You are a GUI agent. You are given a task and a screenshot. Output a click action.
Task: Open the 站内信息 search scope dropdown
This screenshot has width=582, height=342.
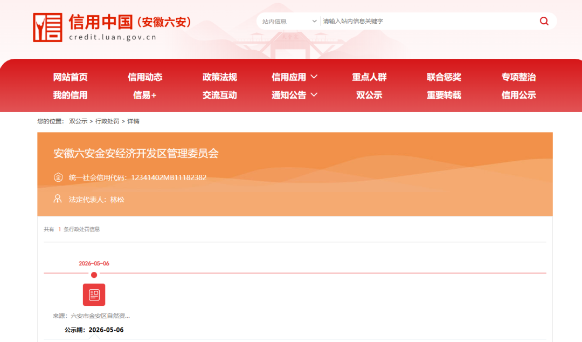(x=289, y=21)
